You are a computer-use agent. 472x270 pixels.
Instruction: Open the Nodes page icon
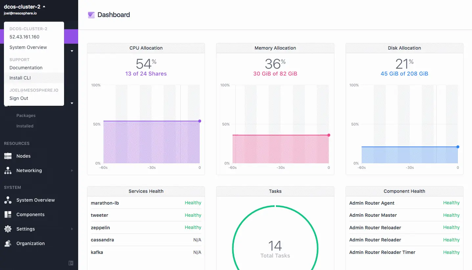point(8,156)
